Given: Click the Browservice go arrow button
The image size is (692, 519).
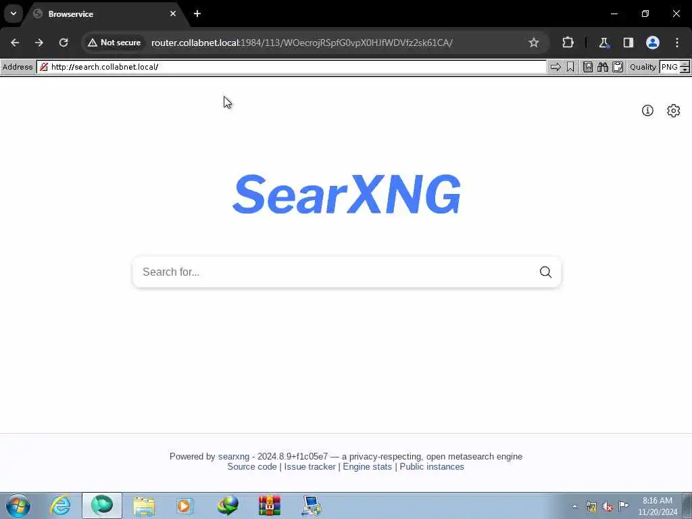Looking at the screenshot, I should point(555,67).
